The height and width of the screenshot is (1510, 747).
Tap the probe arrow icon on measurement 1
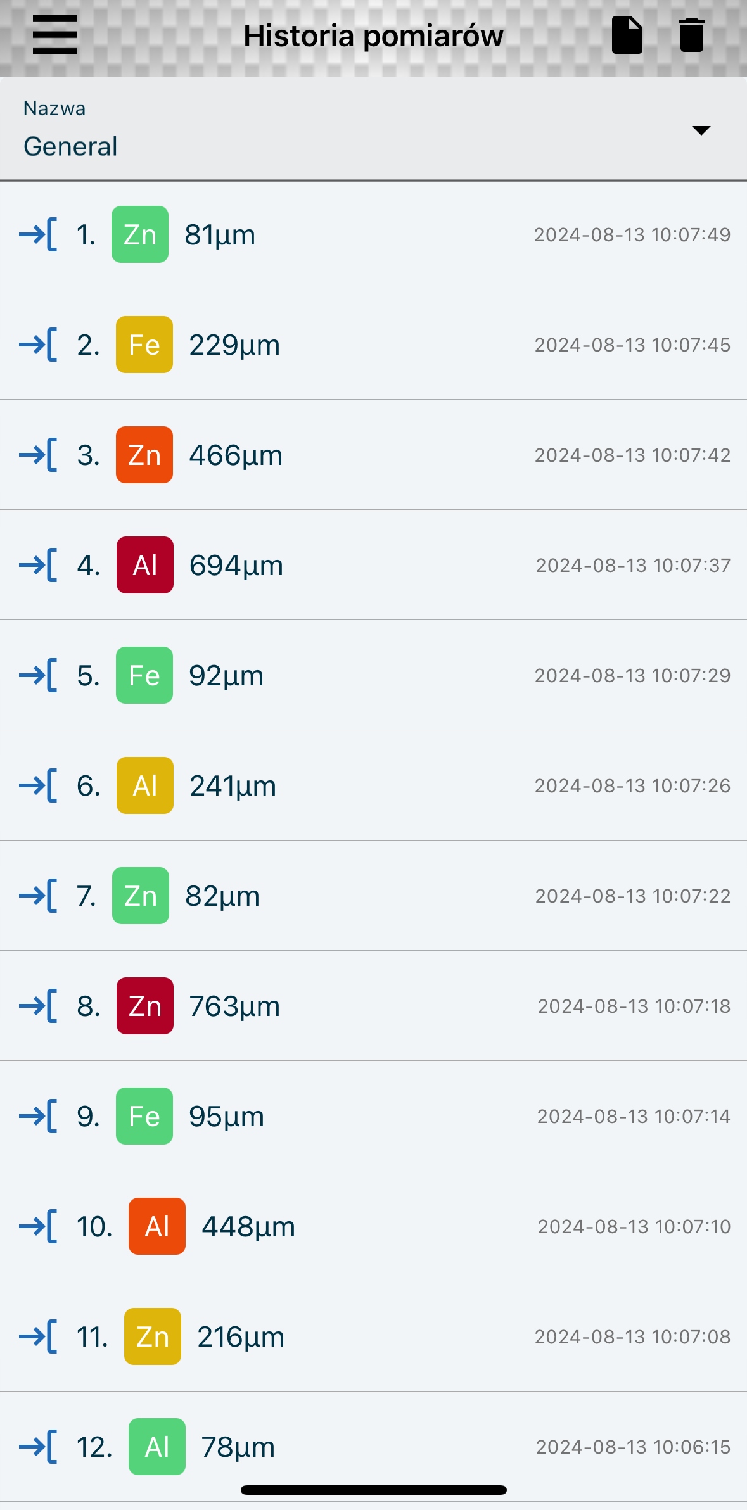tap(38, 235)
